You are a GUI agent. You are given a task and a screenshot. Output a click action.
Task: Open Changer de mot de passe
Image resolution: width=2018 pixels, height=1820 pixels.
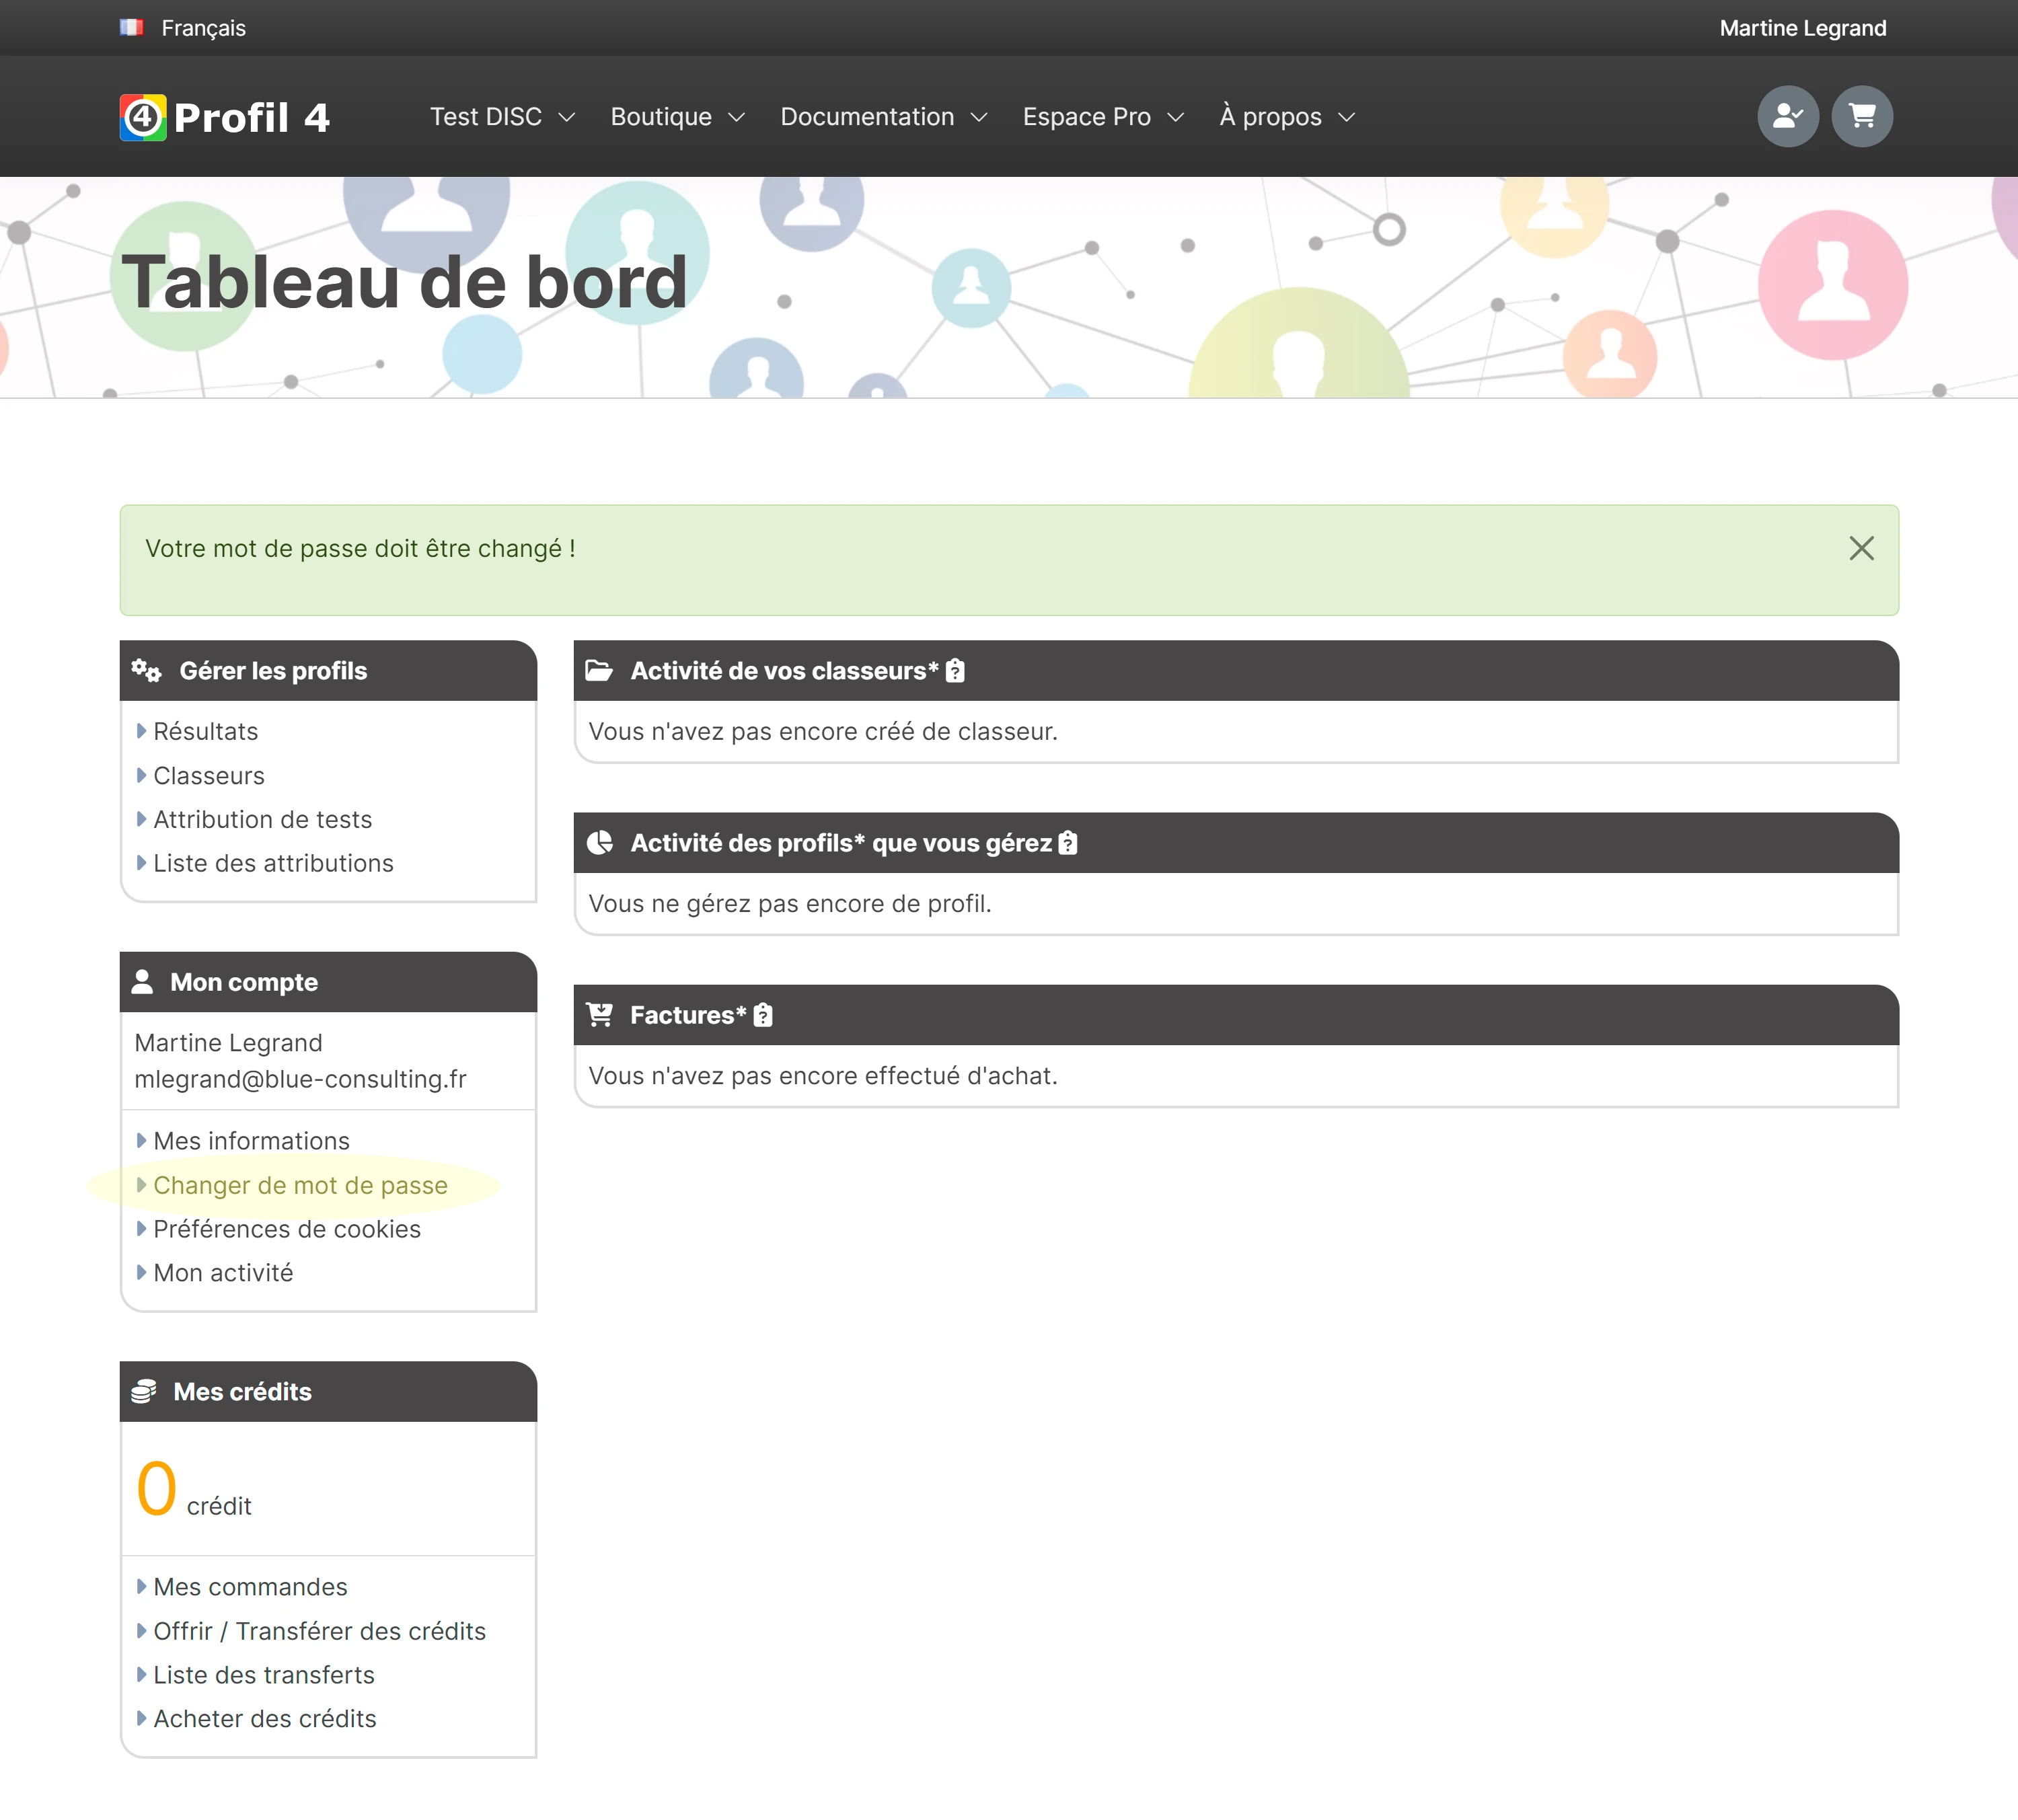tap(300, 1185)
